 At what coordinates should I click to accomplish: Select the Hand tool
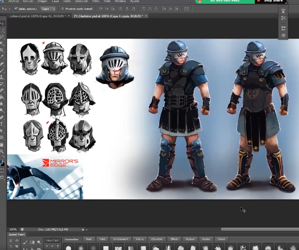(x=2, y=144)
